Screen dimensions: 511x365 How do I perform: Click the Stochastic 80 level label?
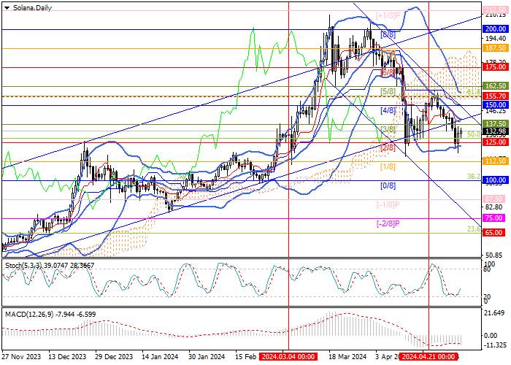coord(487,269)
